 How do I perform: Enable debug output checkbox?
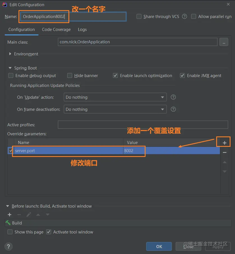point(11,75)
